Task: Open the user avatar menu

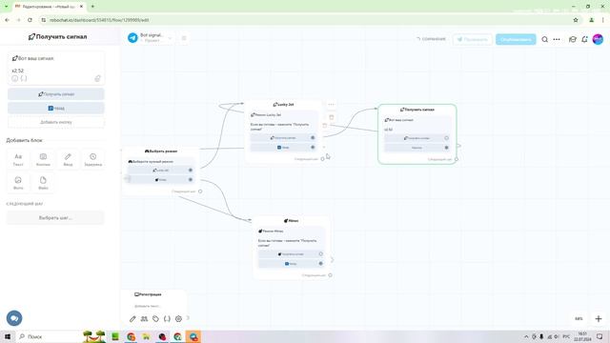Action: 598,39
